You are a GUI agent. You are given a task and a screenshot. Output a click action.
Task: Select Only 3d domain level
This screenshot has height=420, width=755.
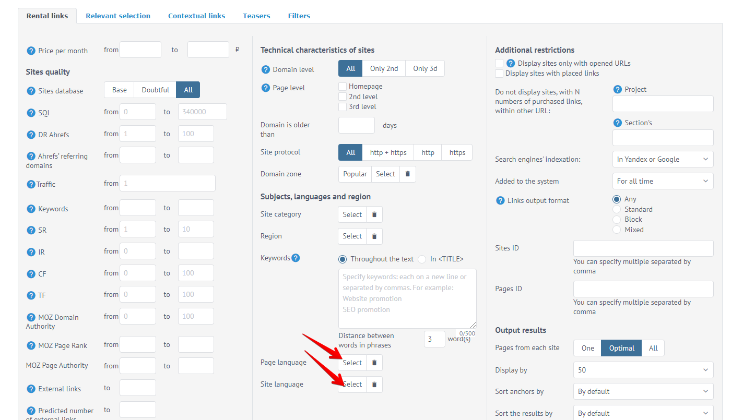pos(425,68)
